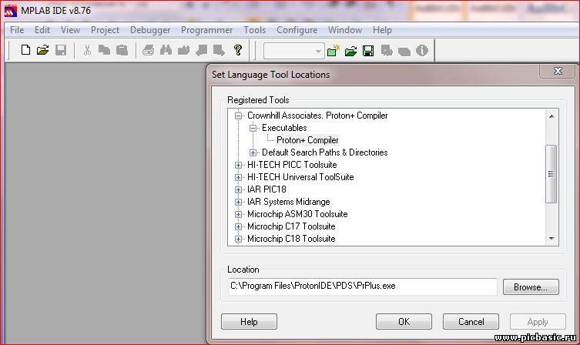This screenshot has height=345, width=580.
Task: Select Crownhill Associates Proton+ Compiler label
Action: [x=317, y=116]
